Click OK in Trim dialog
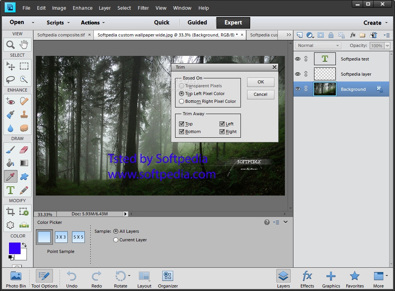395x291 pixels. [260, 82]
